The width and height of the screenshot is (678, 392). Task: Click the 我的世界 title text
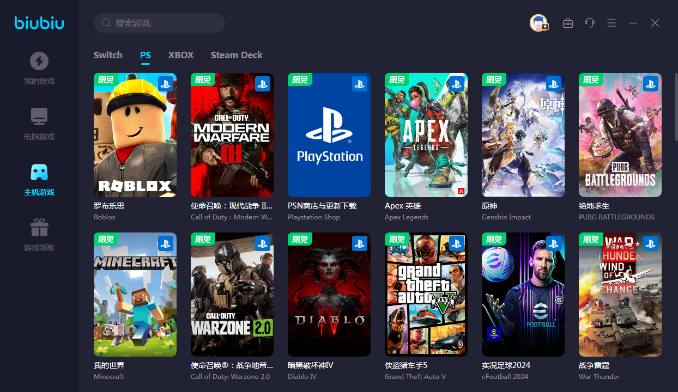(x=109, y=365)
